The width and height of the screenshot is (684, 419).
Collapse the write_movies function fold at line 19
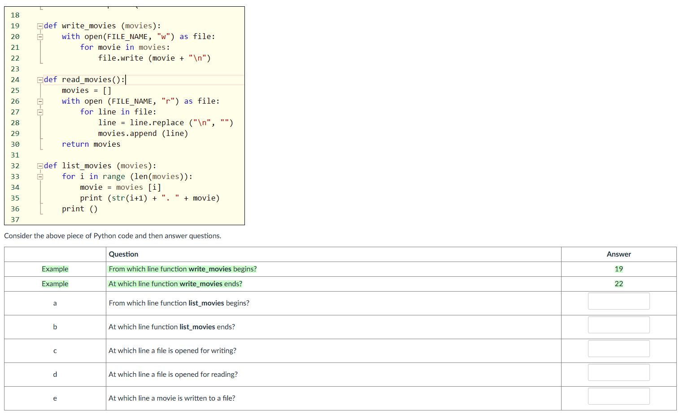click(x=40, y=26)
